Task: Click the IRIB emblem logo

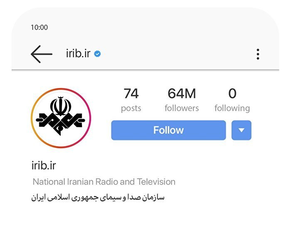Action: coord(61,116)
